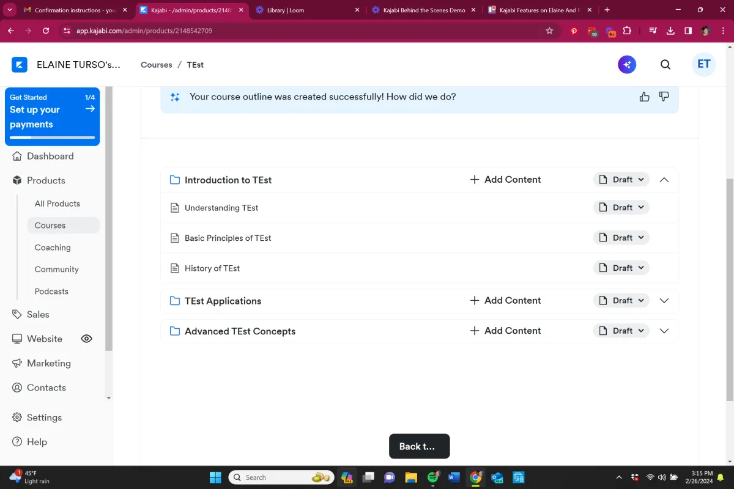Open Draft status dropdown for TEst Applications
Screen dimensions: 734x489
pos(621,300)
